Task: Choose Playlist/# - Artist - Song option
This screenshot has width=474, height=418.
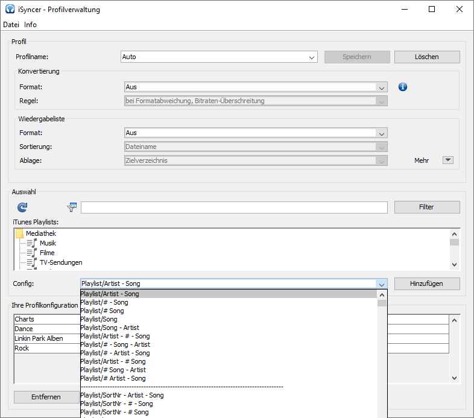Action: [x=229, y=353]
